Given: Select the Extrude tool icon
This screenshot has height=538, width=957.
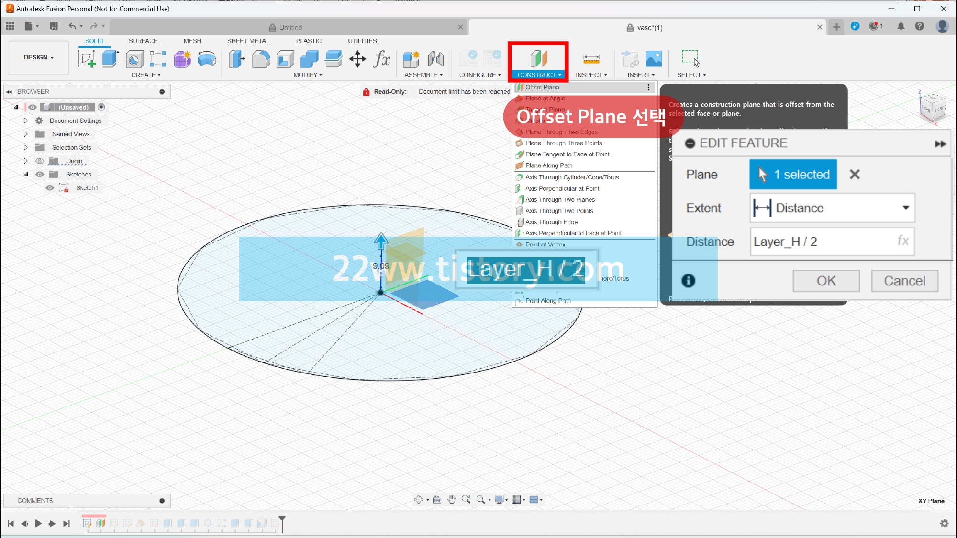Looking at the screenshot, I should click(x=111, y=59).
